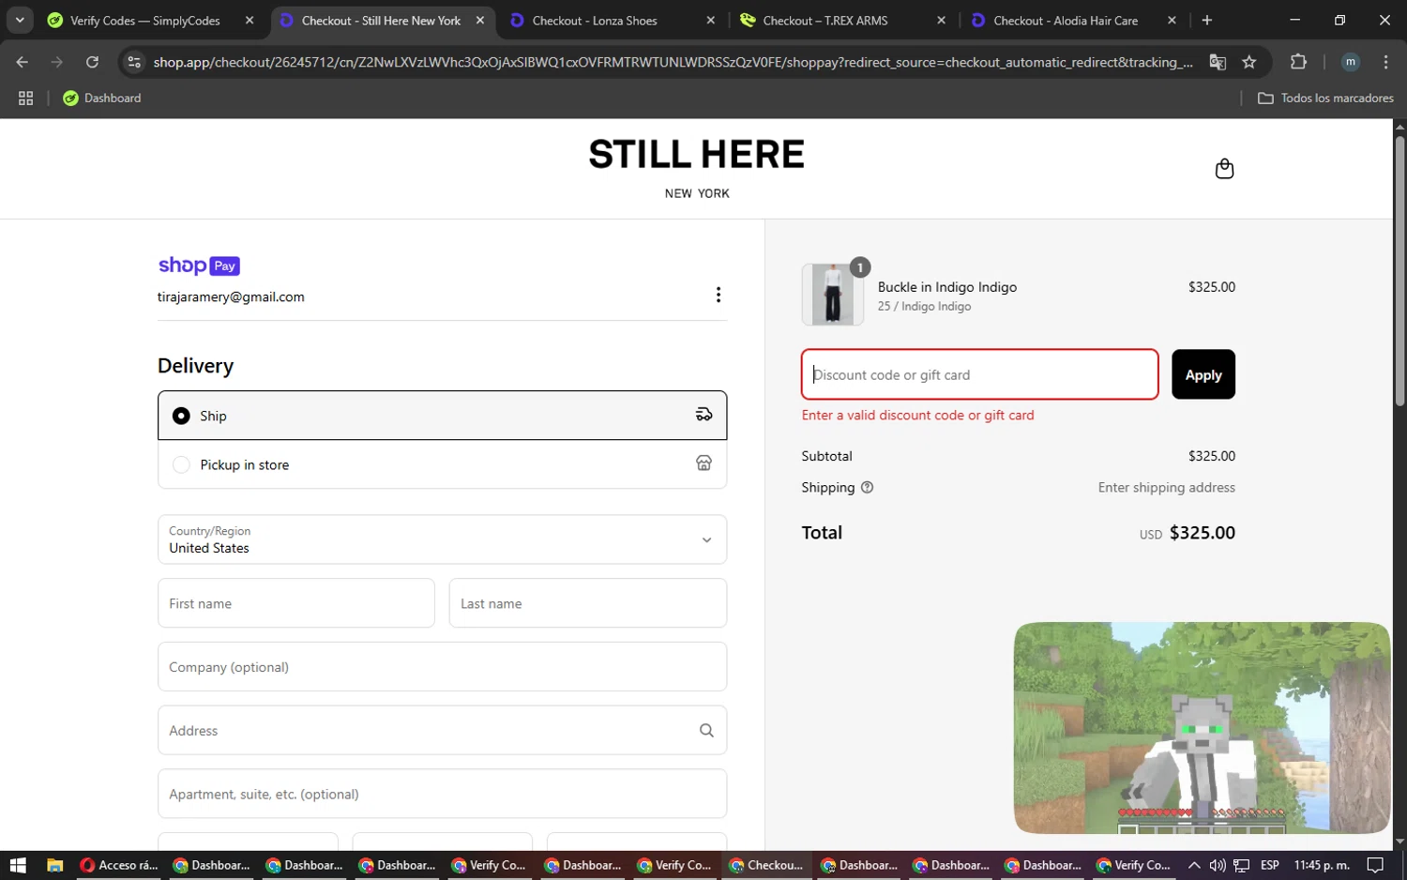
Task: View site information icon in address bar
Action: (x=134, y=62)
